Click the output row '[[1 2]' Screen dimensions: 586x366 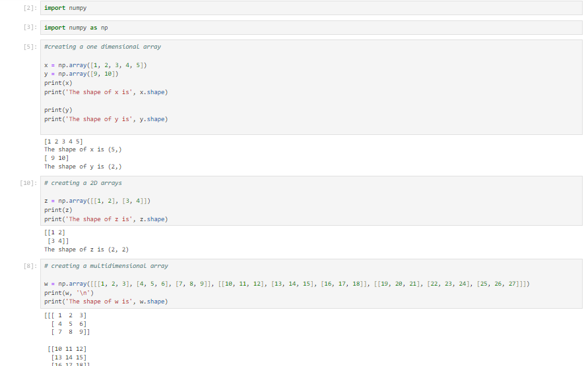coord(55,232)
